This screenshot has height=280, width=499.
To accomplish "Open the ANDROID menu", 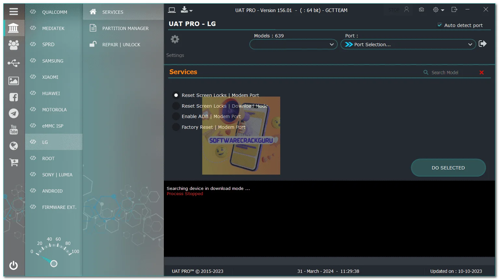I will [54, 191].
